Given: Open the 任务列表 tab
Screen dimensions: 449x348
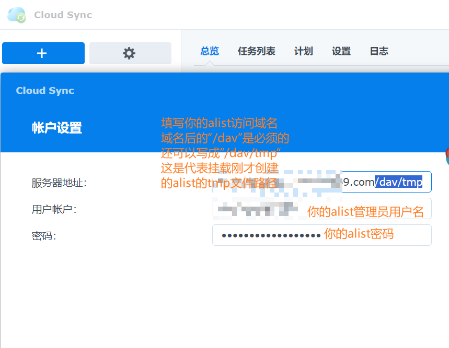Looking at the screenshot, I should point(257,51).
